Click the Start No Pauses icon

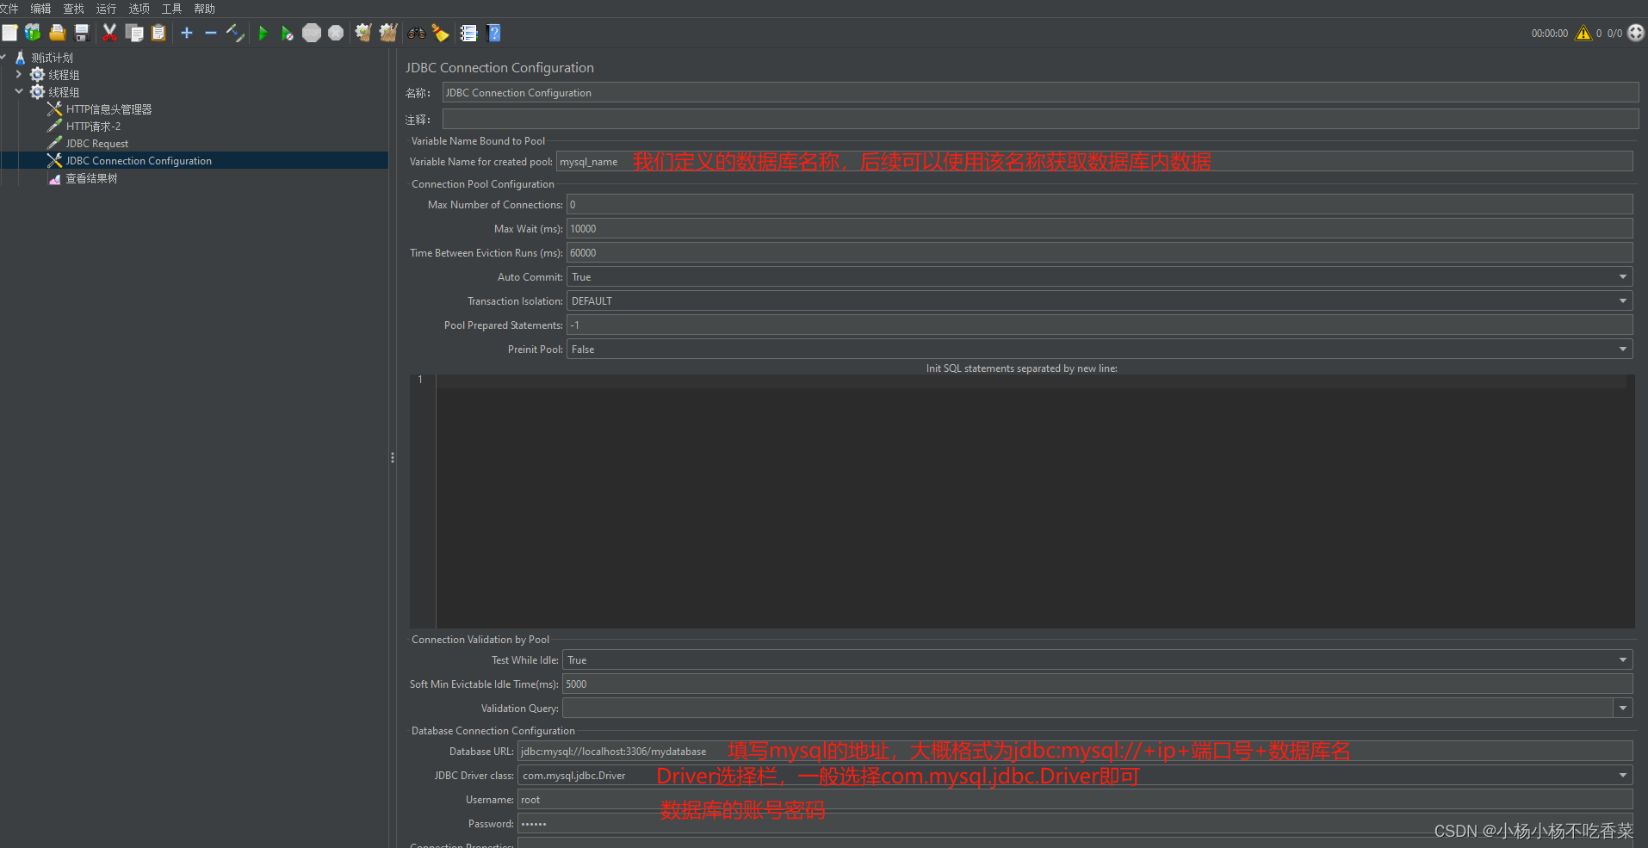288,33
